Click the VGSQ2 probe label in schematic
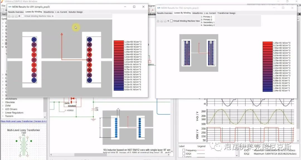 click(70, 110)
